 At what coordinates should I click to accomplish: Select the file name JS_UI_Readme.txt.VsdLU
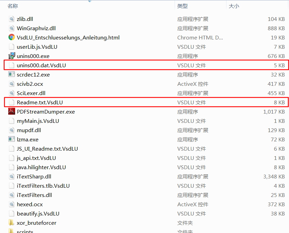point(47,149)
